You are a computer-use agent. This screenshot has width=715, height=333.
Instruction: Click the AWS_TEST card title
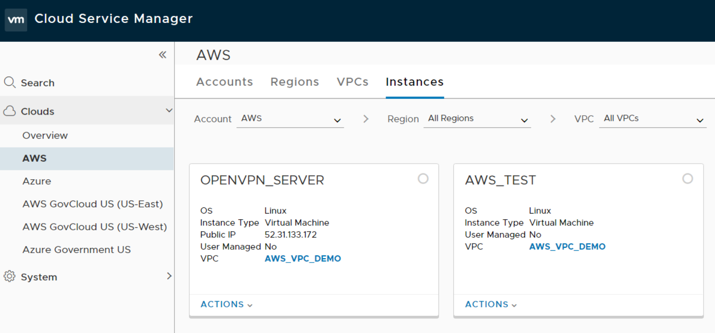(x=500, y=180)
